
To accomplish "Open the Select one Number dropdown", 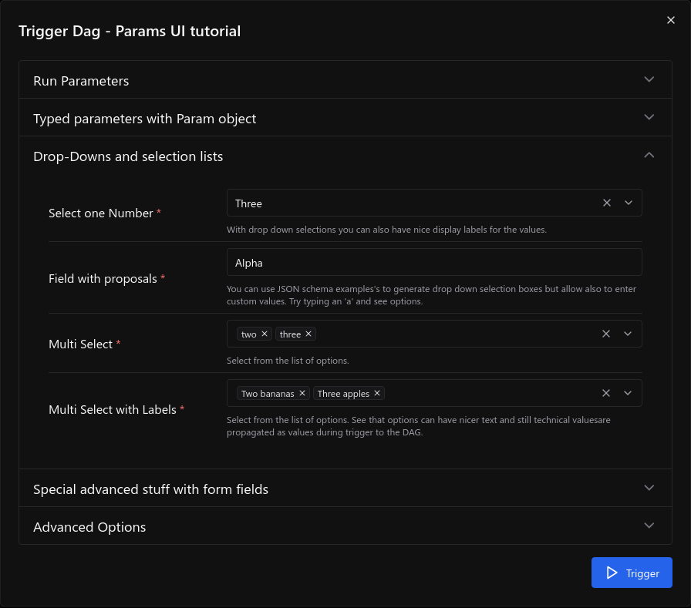I will click(x=629, y=203).
